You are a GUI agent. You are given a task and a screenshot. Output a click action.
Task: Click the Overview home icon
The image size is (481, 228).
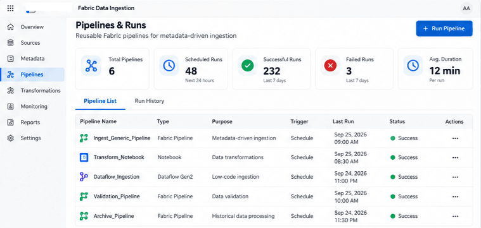11,27
